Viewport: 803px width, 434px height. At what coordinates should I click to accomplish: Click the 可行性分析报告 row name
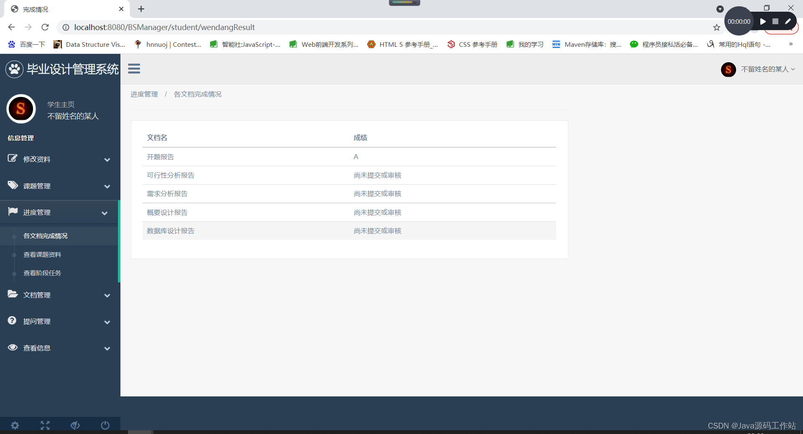171,175
